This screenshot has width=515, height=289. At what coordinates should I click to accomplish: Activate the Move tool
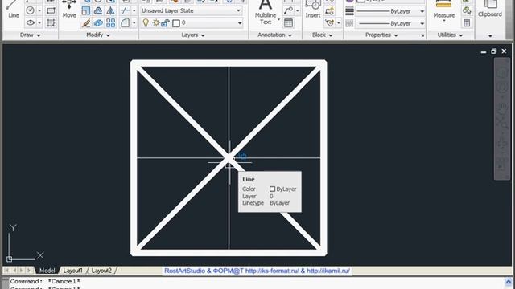click(69, 10)
